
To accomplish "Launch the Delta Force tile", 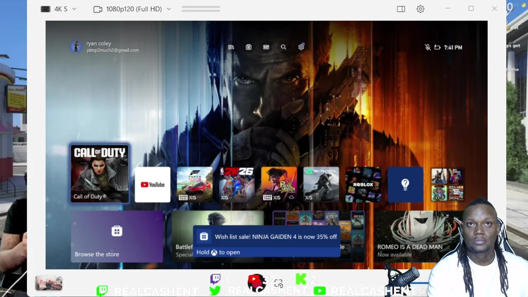I will coord(321,184).
